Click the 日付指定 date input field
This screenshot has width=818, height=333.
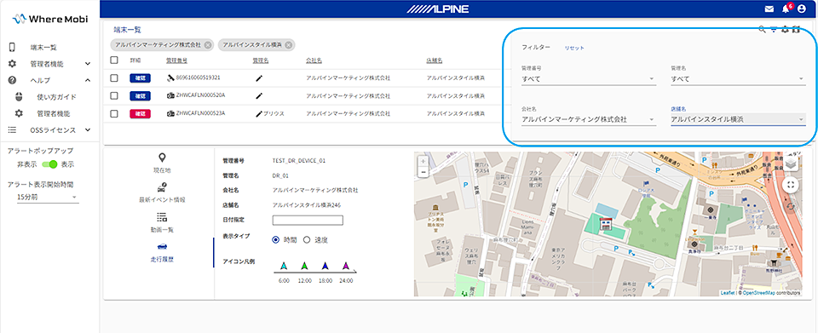308,220
